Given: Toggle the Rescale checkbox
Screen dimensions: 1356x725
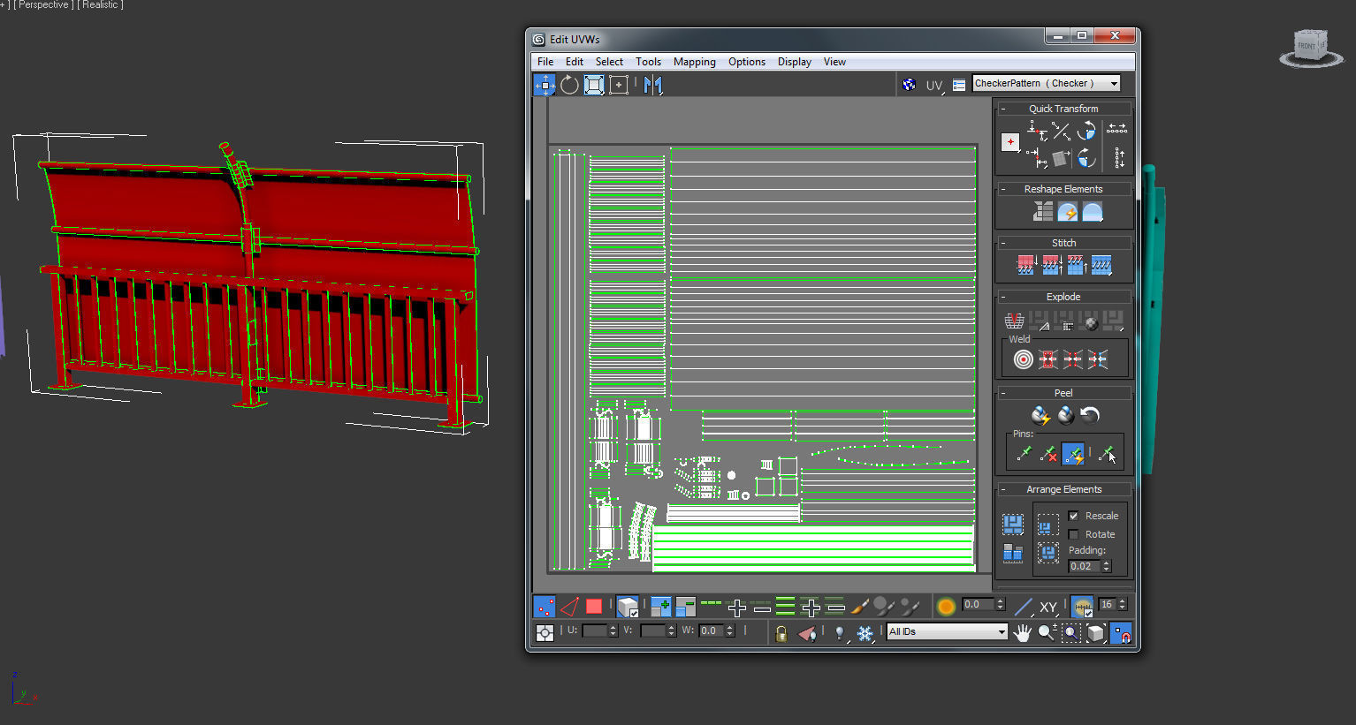Looking at the screenshot, I should tap(1073, 516).
